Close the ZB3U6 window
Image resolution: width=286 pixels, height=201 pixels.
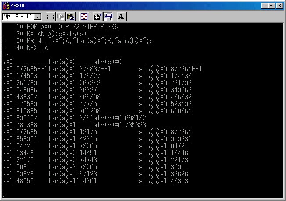coord(279,6)
